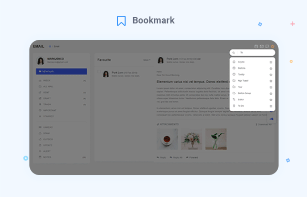Select Buttons from bookmark results
The height and width of the screenshot is (197, 307).
pos(241,68)
